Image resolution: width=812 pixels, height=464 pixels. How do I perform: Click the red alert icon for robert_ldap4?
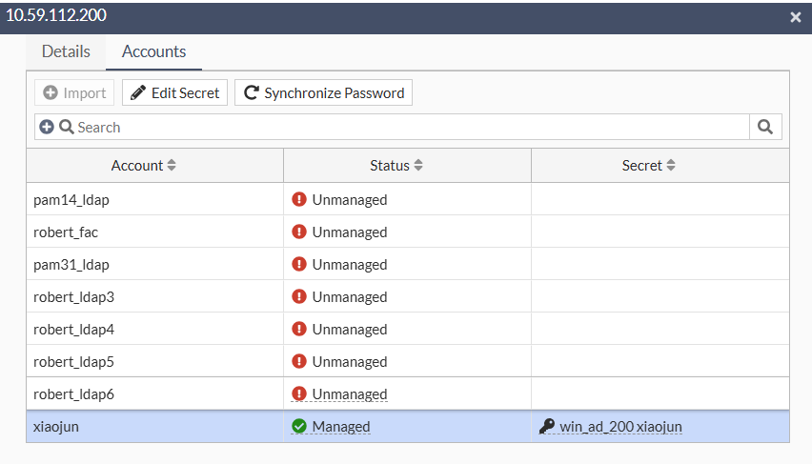coord(299,329)
